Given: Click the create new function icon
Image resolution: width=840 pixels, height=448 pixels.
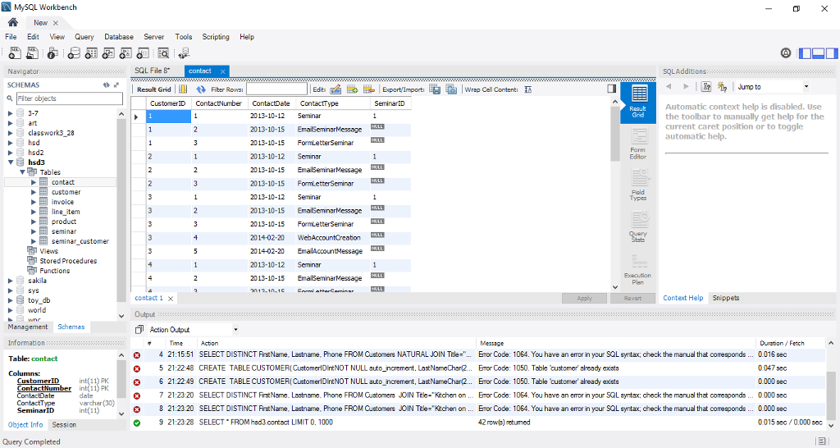Looking at the screenshot, I should pyautogui.click(x=143, y=53).
